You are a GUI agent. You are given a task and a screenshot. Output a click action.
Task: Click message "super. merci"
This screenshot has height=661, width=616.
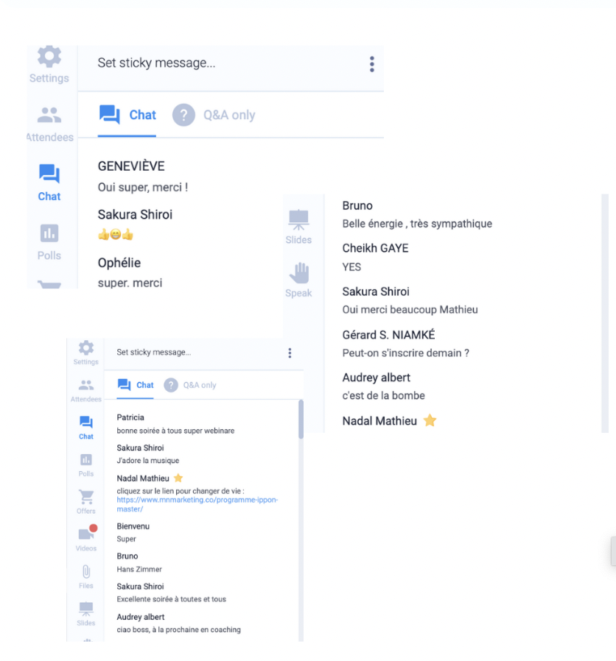130,283
